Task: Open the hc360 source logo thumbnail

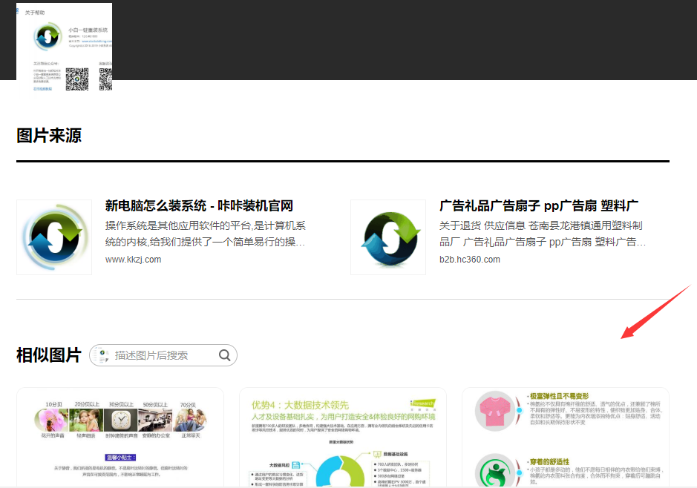Action: pos(388,237)
